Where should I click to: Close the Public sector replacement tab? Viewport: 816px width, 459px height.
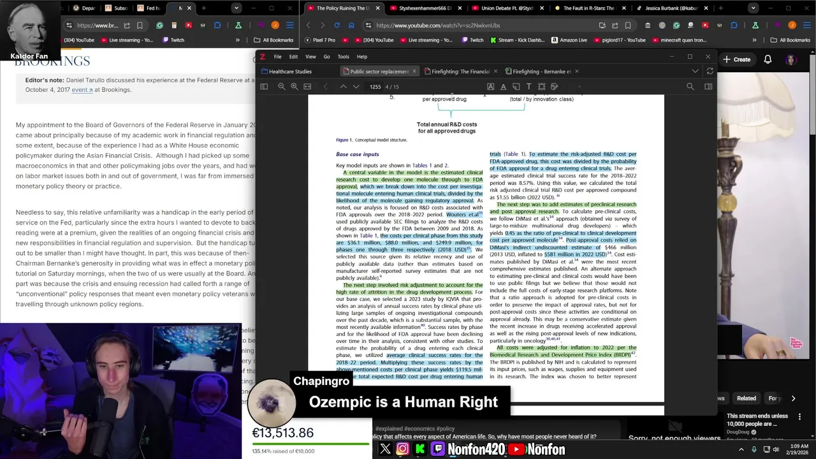click(414, 71)
